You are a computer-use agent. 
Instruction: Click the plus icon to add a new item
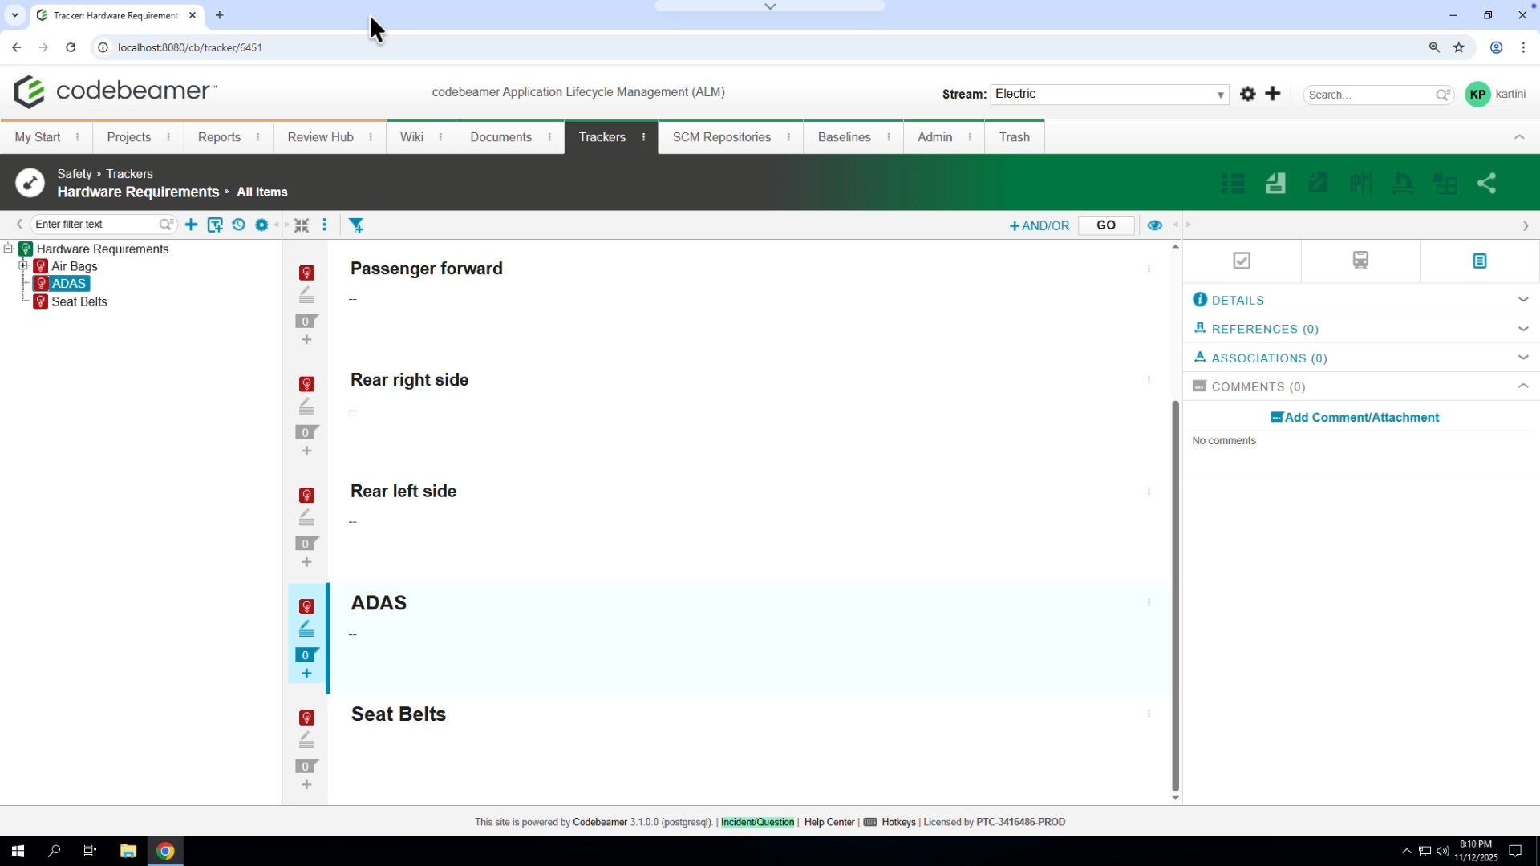[191, 225]
